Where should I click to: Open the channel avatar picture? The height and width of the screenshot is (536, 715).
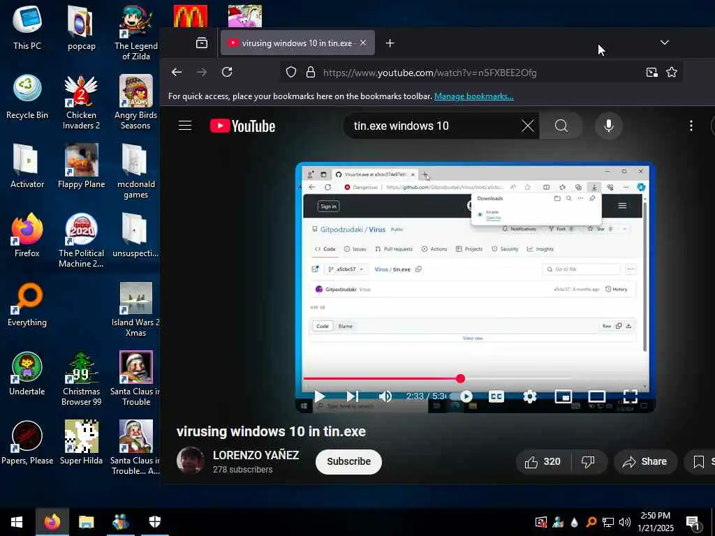tap(190, 461)
